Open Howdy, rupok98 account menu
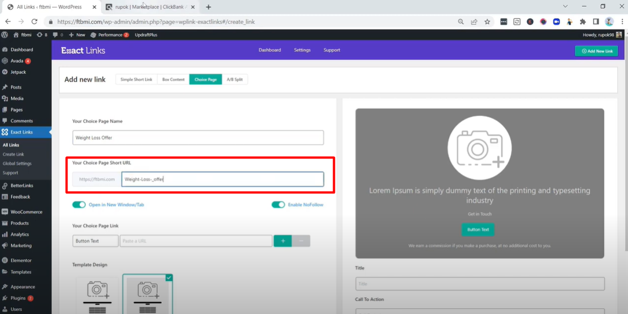 [602, 35]
